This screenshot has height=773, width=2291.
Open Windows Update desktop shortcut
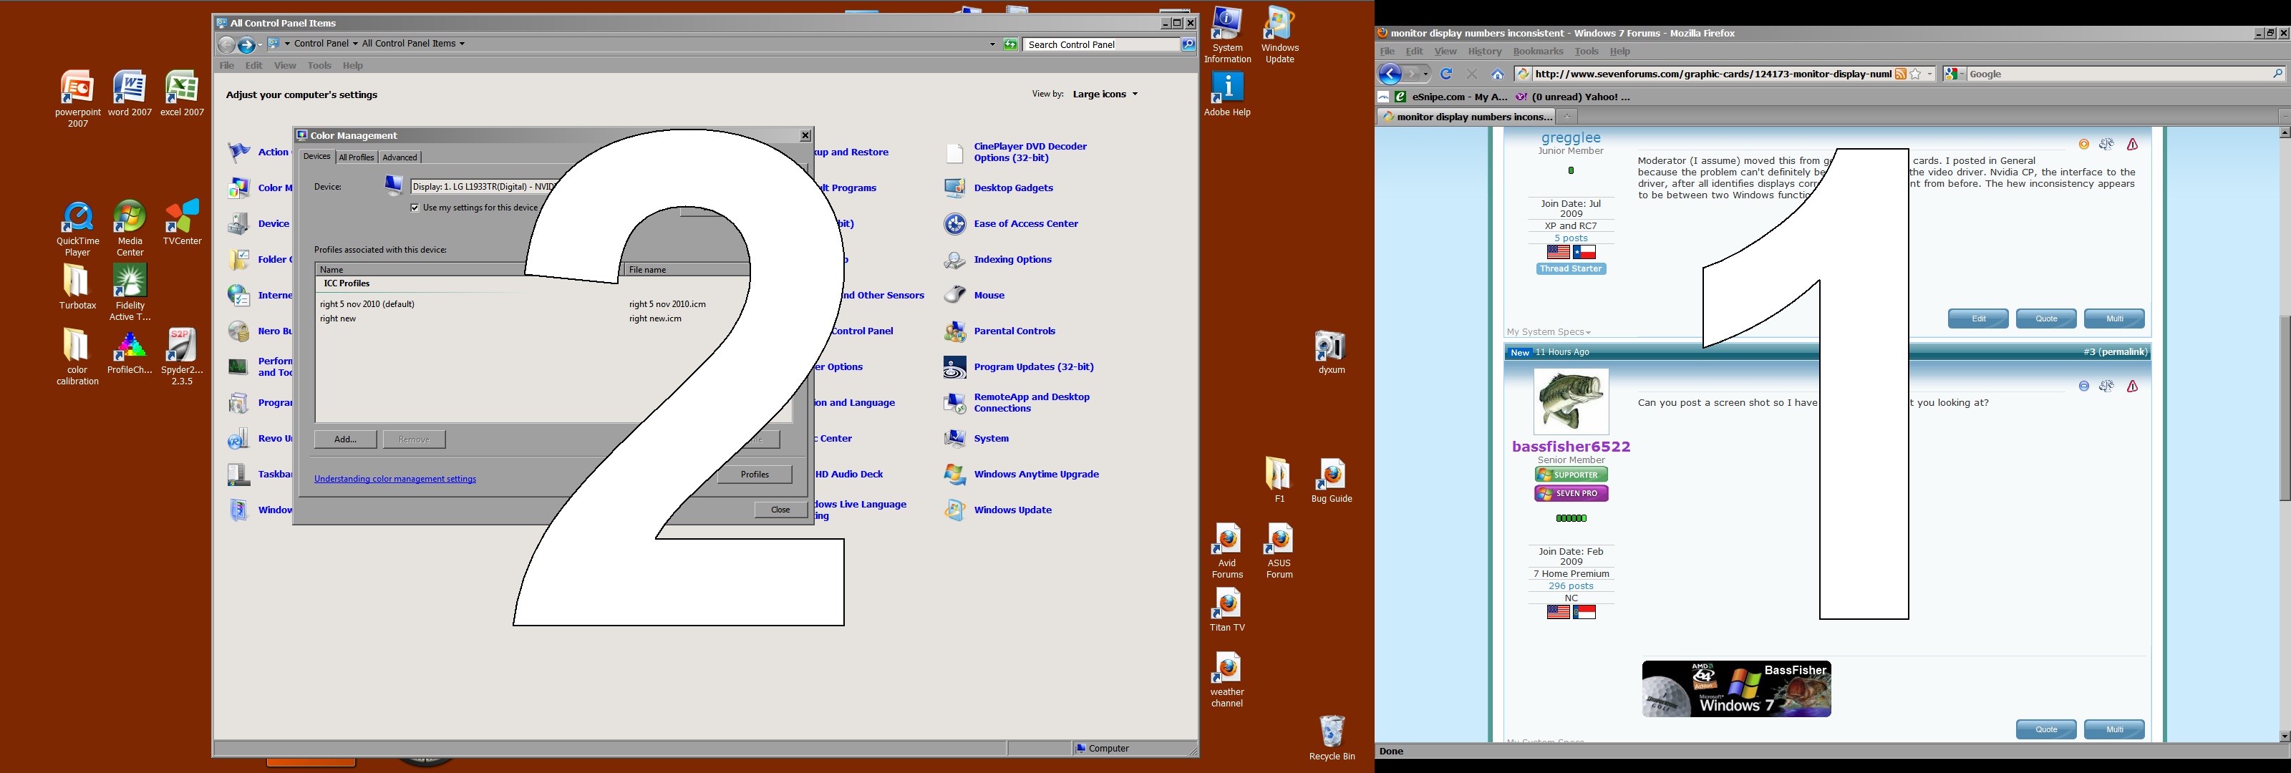[x=1280, y=36]
